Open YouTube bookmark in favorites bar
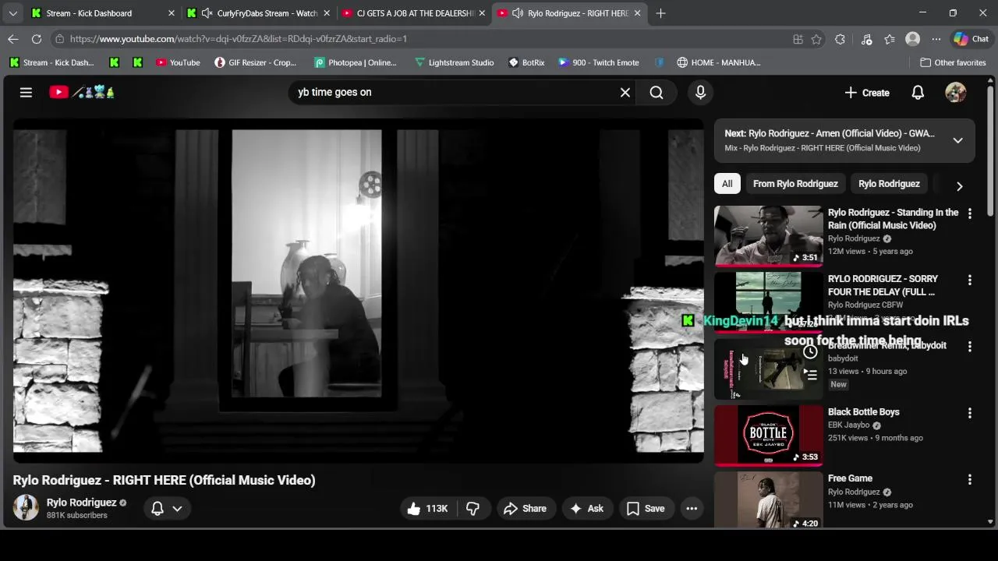This screenshot has width=998, height=561. tap(178, 62)
